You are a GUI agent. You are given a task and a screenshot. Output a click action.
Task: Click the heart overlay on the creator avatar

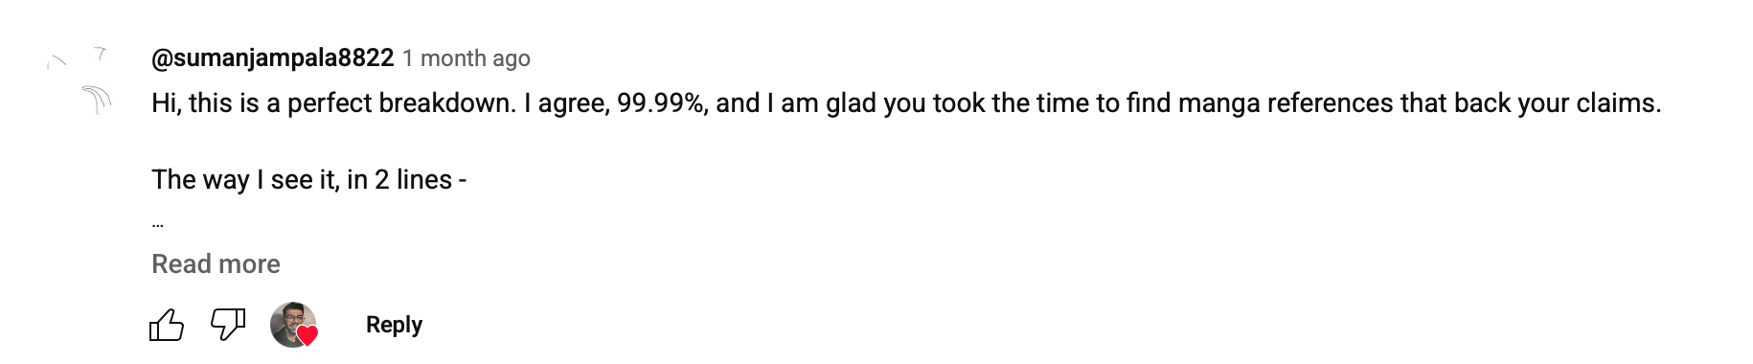pos(307,335)
